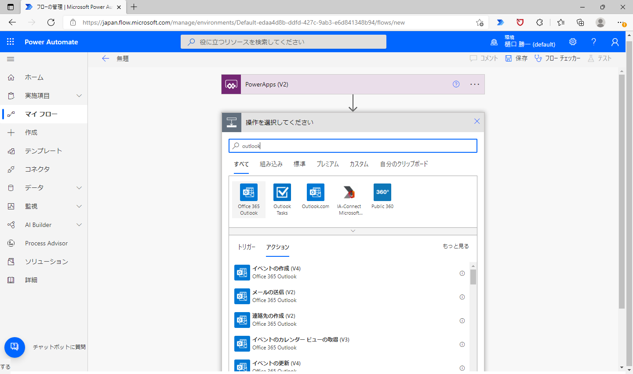
Task: Open settings gear in header
Action: click(x=573, y=42)
